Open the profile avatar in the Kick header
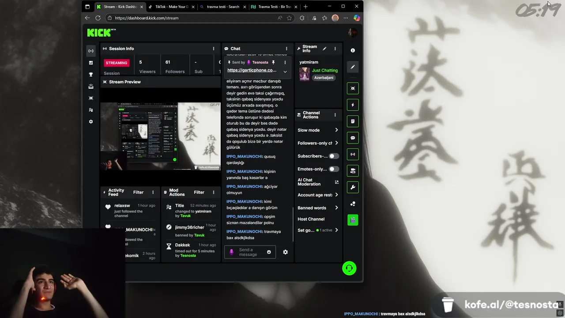565x318 pixels. [353, 32]
